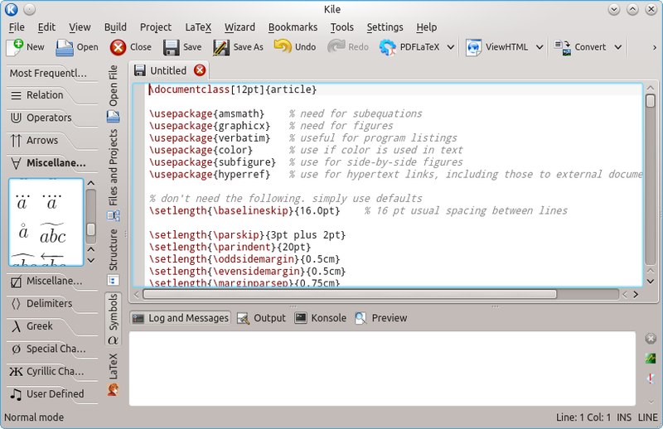
Task: Click the Undo toolbar icon
Action: tap(283, 47)
